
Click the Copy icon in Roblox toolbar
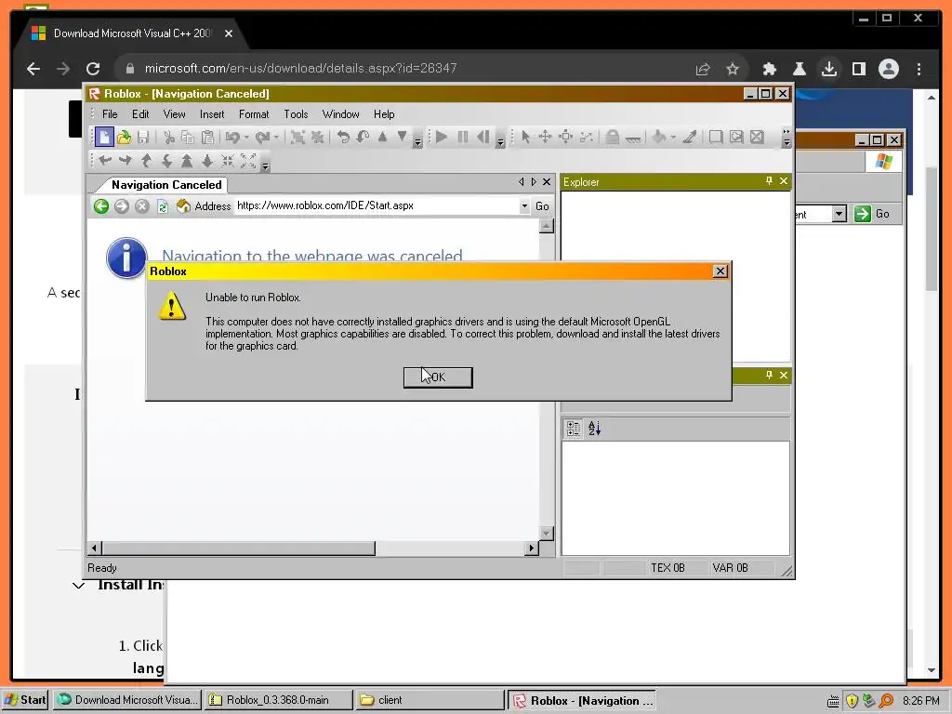pyautogui.click(x=188, y=138)
